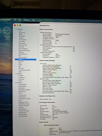Select Accessibility under Software
The width and height of the screenshot is (102, 136).
pos(22,84)
